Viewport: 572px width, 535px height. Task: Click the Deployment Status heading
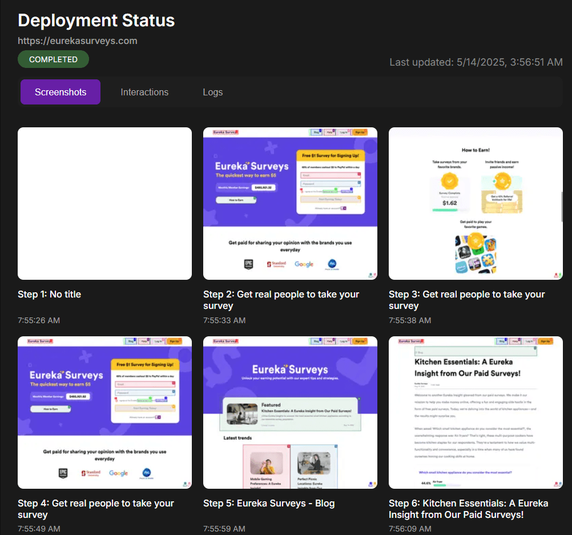click(96, 21)
